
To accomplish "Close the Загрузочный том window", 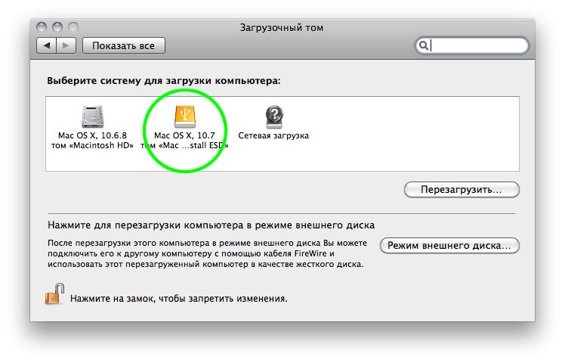I will [43, 29].
